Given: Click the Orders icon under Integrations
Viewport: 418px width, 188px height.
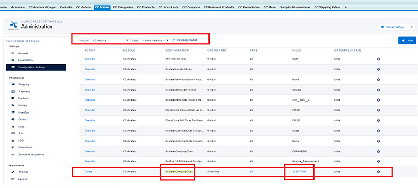Looking at the screenshot, I should 13,119.
